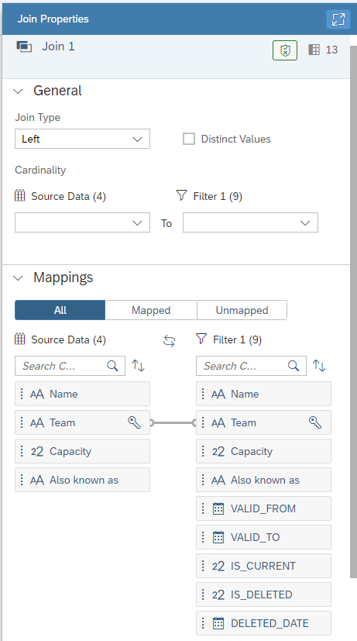
Task: Collapse the Mappings section
Action: pyautogui.click(x=19, y=278)
